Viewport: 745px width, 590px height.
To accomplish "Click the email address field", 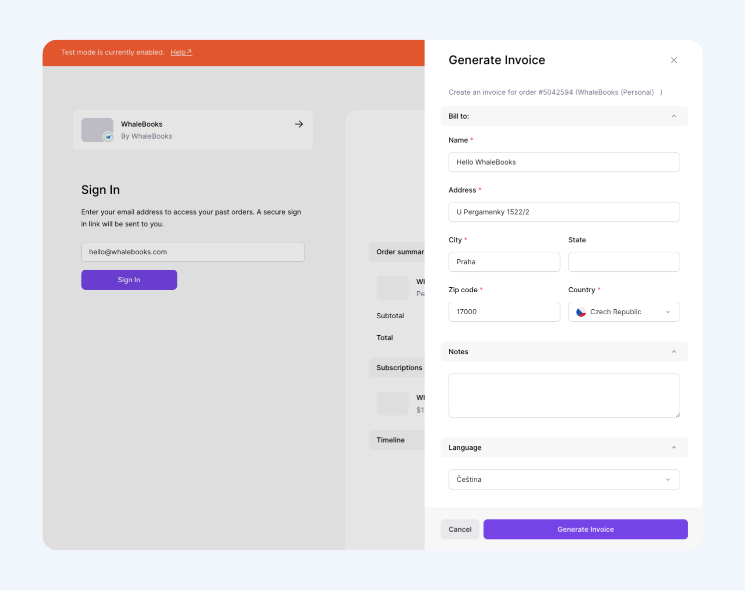I will point(193,252).
